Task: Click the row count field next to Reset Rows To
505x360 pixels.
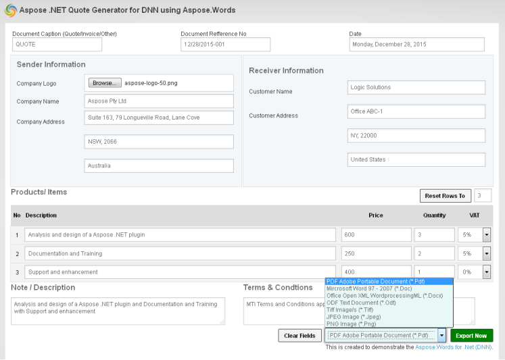Action: (x=483, y=196)
